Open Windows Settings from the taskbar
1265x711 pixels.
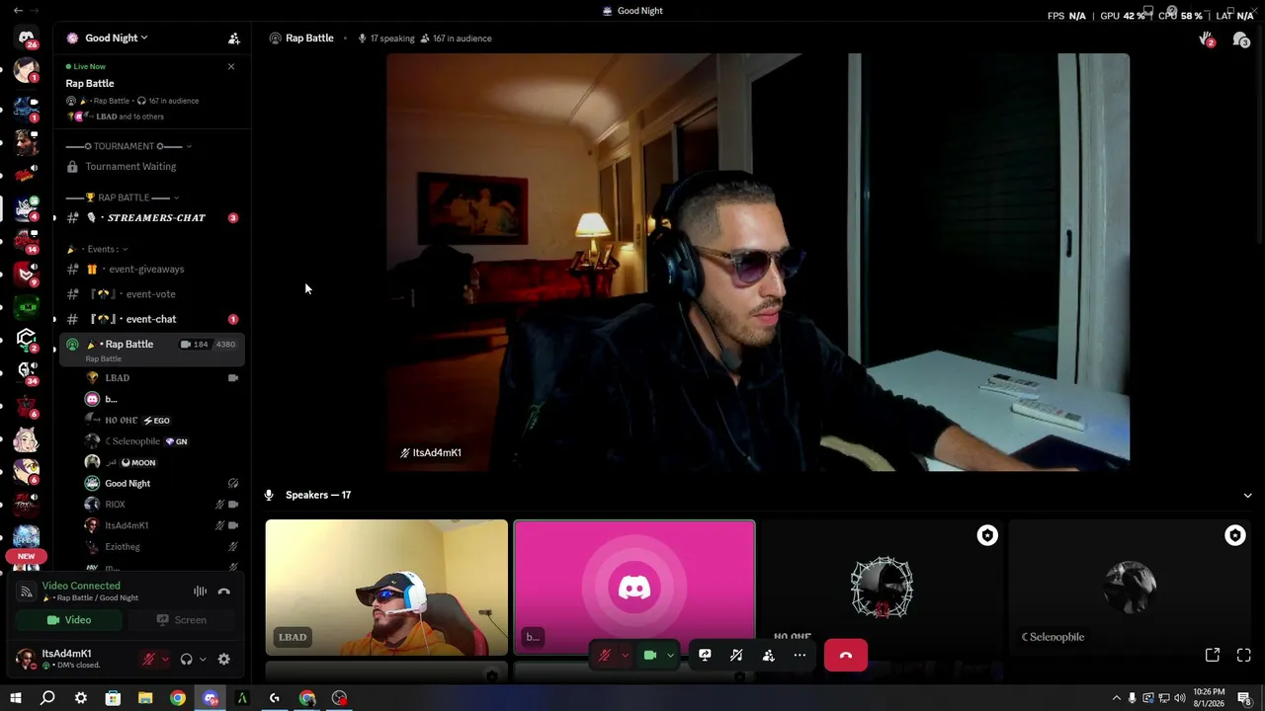tap(81, 698)
